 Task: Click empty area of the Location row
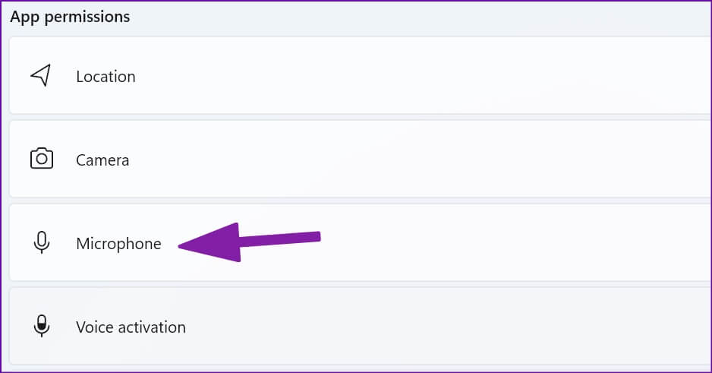(417, 76)
